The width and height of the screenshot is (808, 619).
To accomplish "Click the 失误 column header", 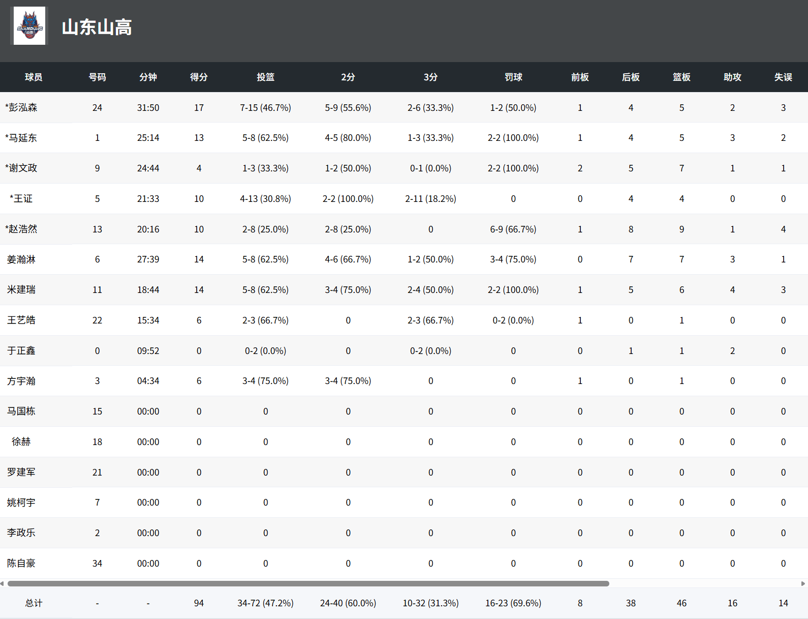I will coord(783,77).
